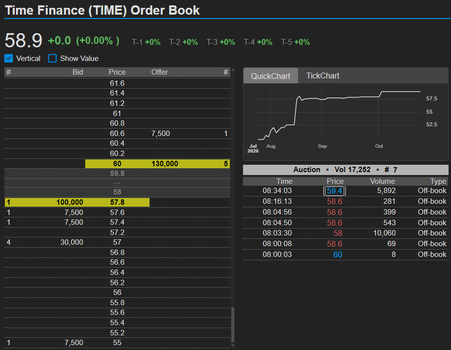Click the highlighted 59.4 trade price
Image resolution: width=451 pixels, height=350 pixels.
click(335, 191)
